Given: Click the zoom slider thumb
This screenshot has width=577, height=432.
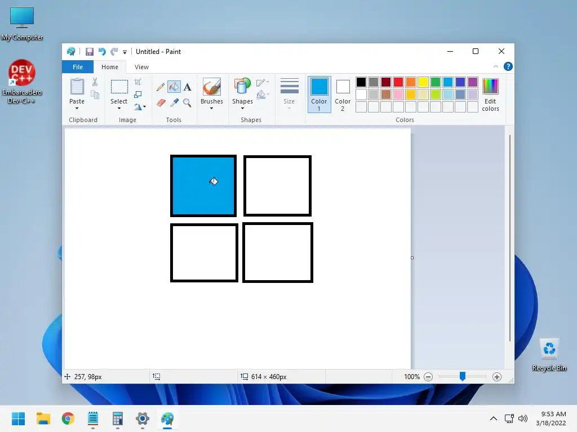Looking at the screenshot, I should (x=463, y=376).
